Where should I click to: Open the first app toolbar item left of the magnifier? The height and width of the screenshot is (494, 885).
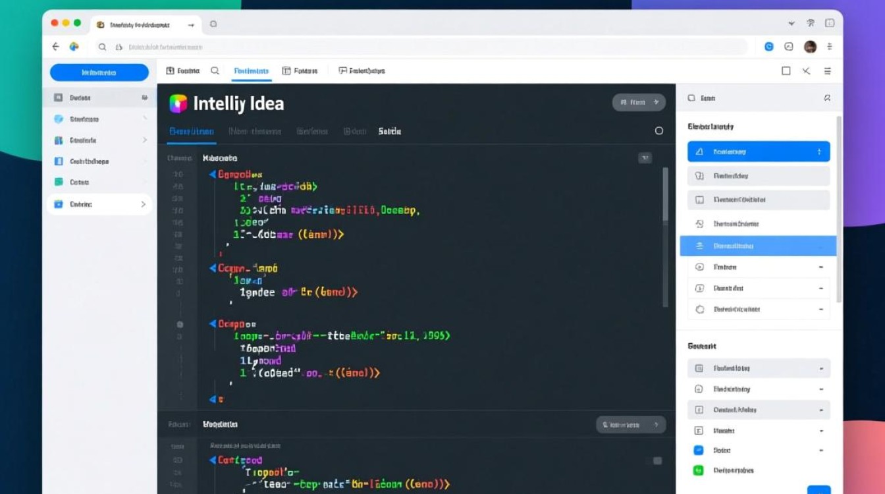coord(182,70)
